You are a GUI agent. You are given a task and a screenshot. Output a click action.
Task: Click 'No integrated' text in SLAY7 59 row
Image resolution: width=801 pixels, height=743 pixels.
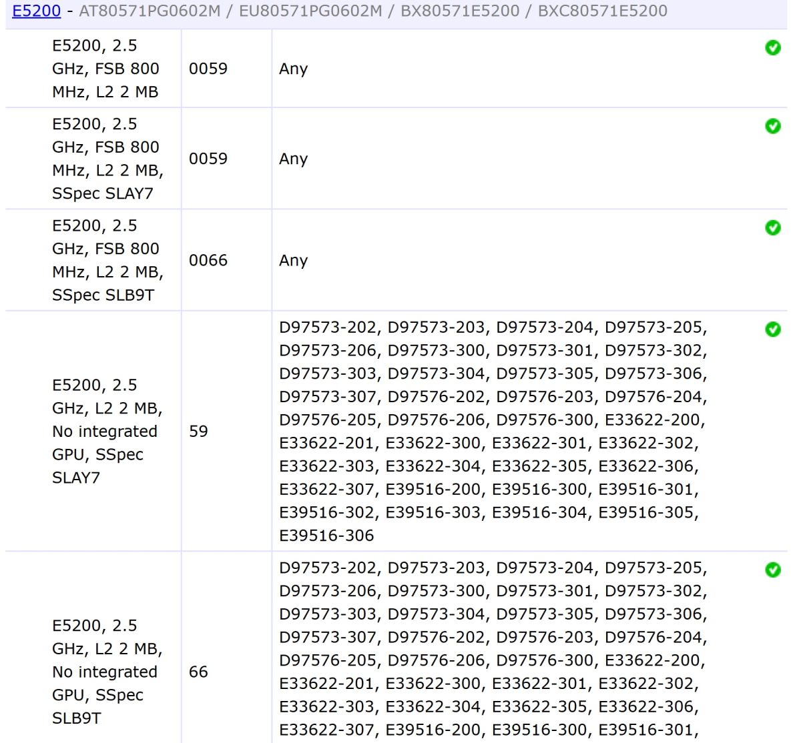105,432
